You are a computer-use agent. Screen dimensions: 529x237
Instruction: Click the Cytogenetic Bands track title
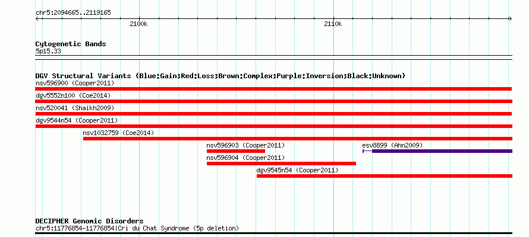click(x=71, y=44)
